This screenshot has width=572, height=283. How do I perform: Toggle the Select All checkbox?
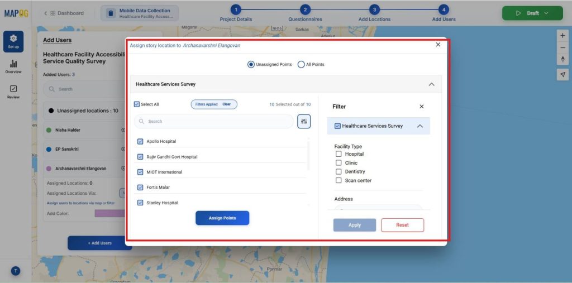click(x=137, y=104)
